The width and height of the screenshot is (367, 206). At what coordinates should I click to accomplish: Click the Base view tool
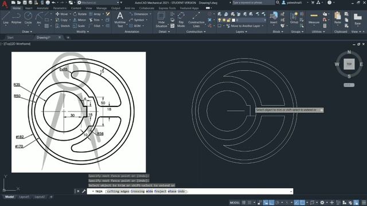358,19
